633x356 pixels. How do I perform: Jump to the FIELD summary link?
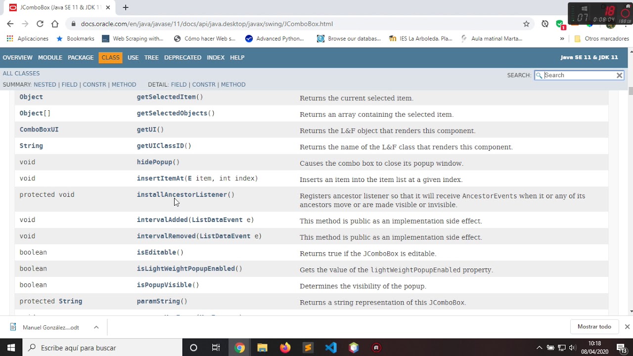point(69,85)
